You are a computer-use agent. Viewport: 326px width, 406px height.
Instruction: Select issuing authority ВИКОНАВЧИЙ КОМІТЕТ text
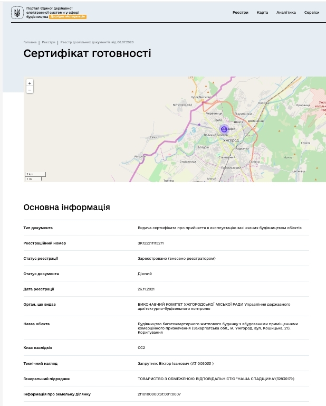(214, 306)
